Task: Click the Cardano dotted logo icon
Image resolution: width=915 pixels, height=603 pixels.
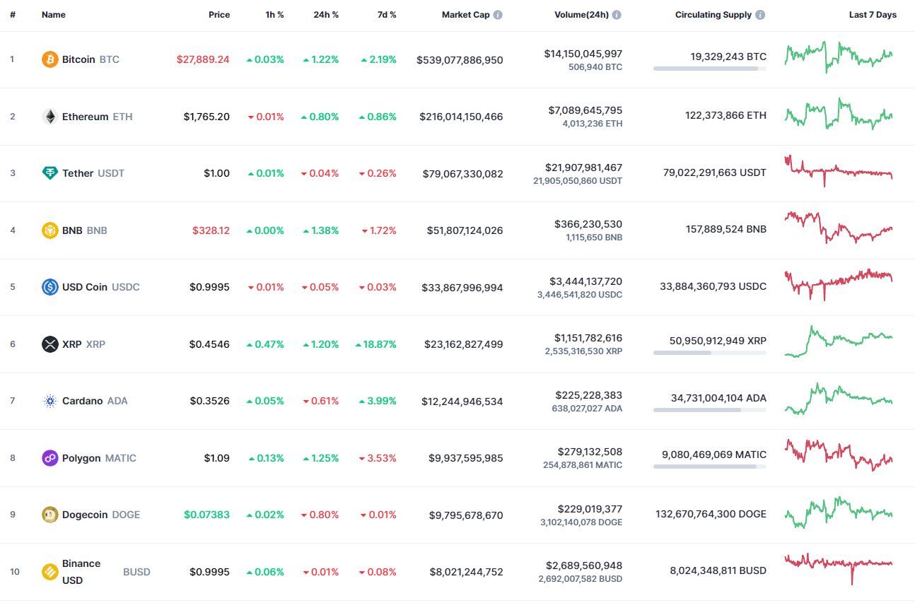Action: coord(49,401)
